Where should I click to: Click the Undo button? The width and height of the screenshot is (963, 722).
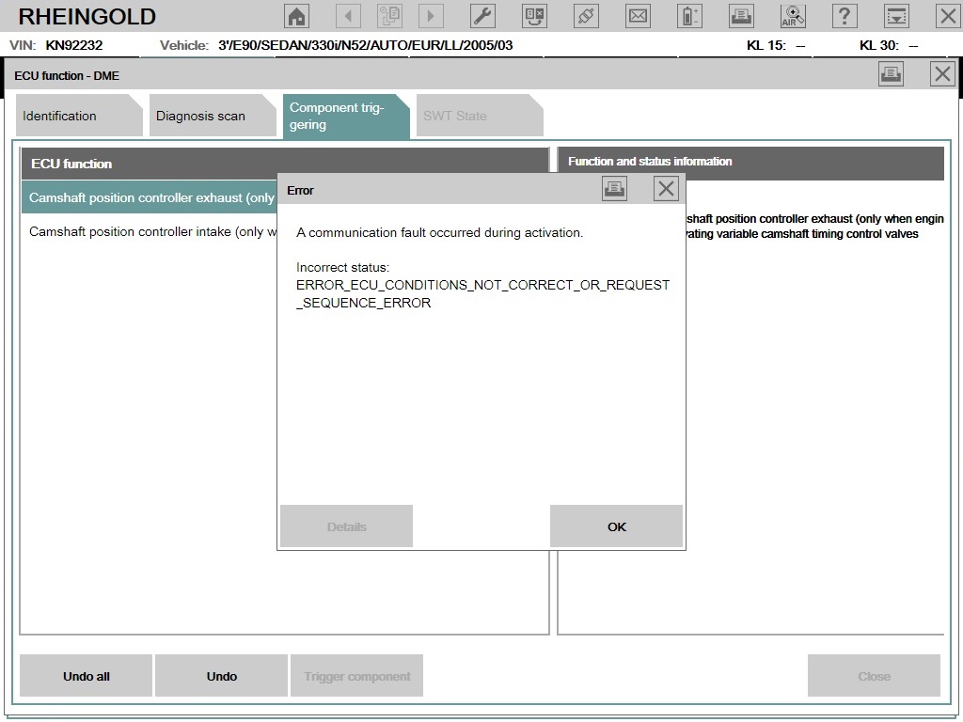click(221, 676)
